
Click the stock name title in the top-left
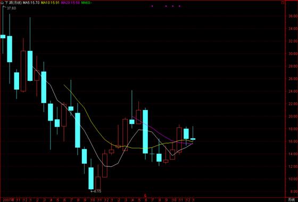click(x=11, y=3)
